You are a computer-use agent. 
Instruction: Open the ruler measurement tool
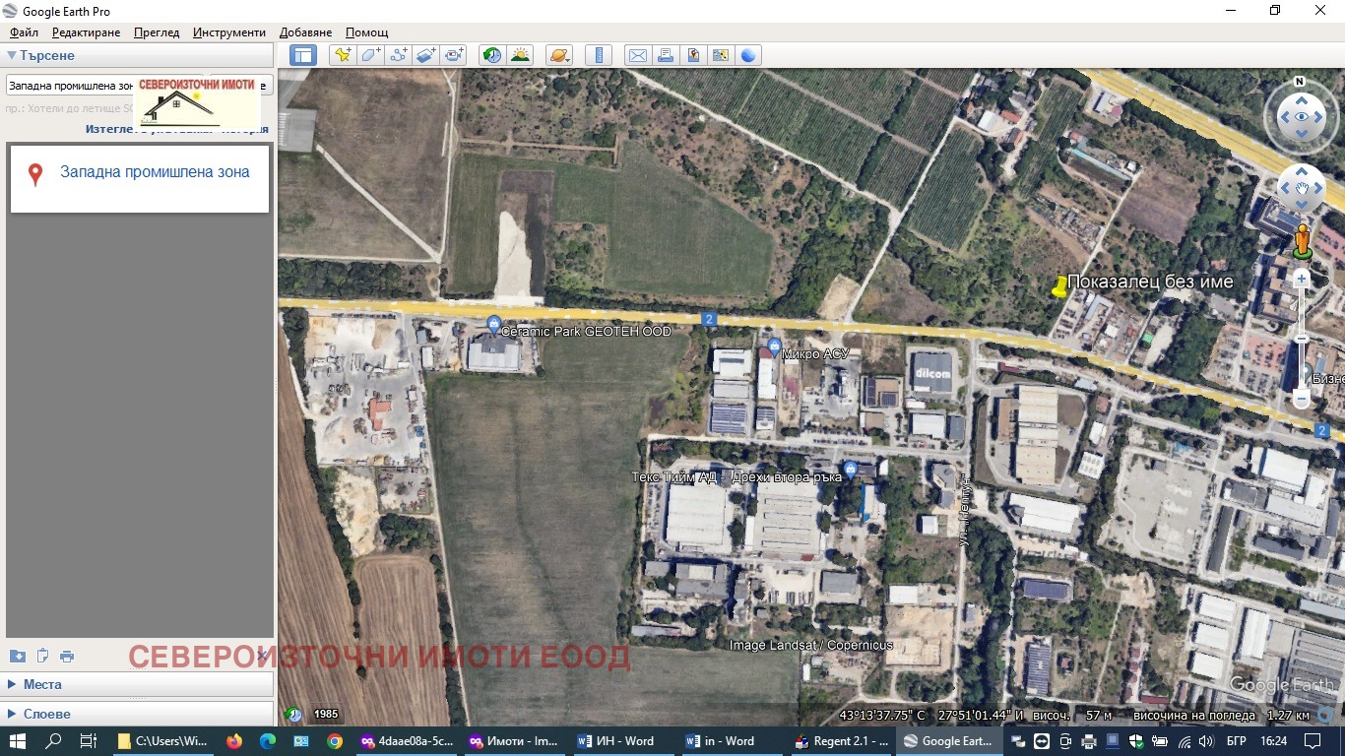(x=599, y=55)
